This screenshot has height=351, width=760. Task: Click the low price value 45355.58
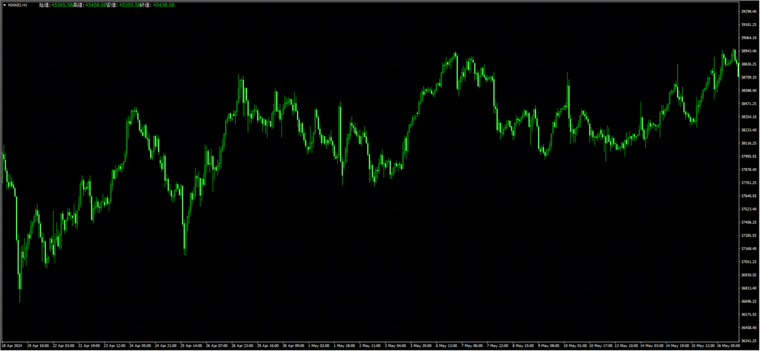[129, 5]
